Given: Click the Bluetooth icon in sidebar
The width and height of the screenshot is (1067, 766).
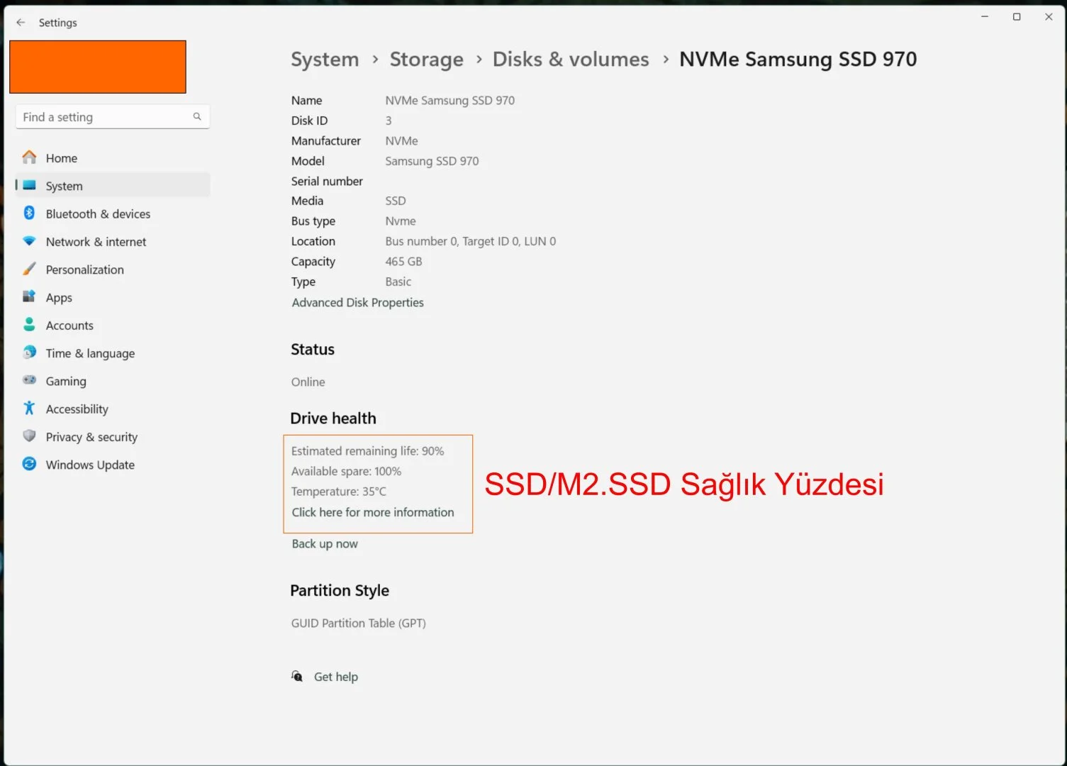Looking at the screenshot, I should pyautogui.click(x=29, y=213).
